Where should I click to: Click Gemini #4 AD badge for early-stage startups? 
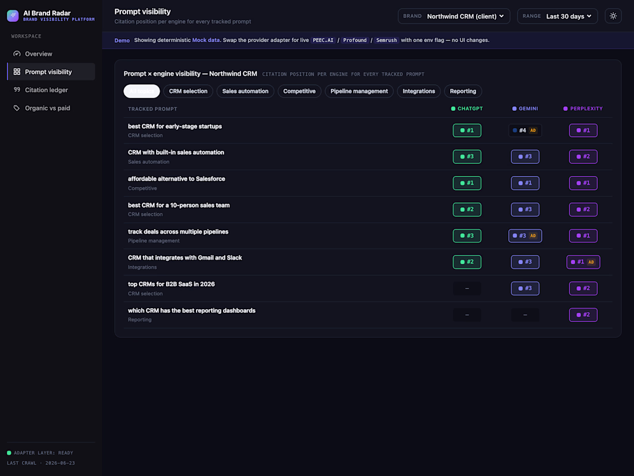525,130
